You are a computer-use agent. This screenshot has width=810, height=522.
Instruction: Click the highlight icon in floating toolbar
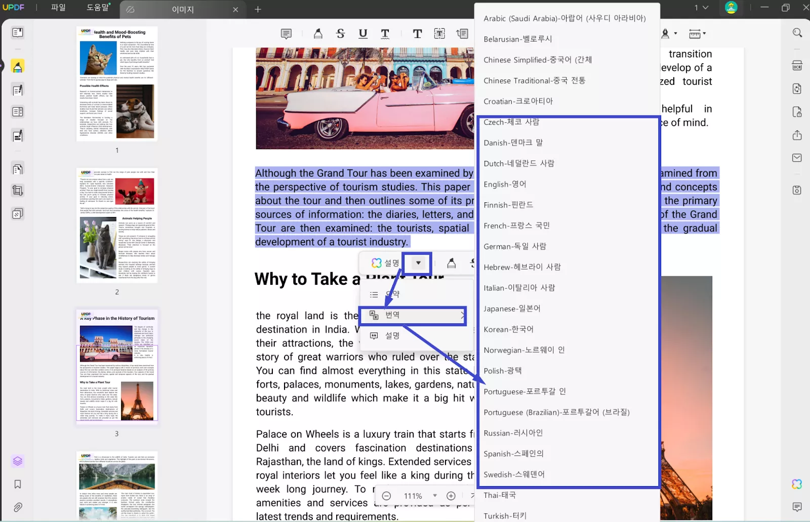(451, 263)
